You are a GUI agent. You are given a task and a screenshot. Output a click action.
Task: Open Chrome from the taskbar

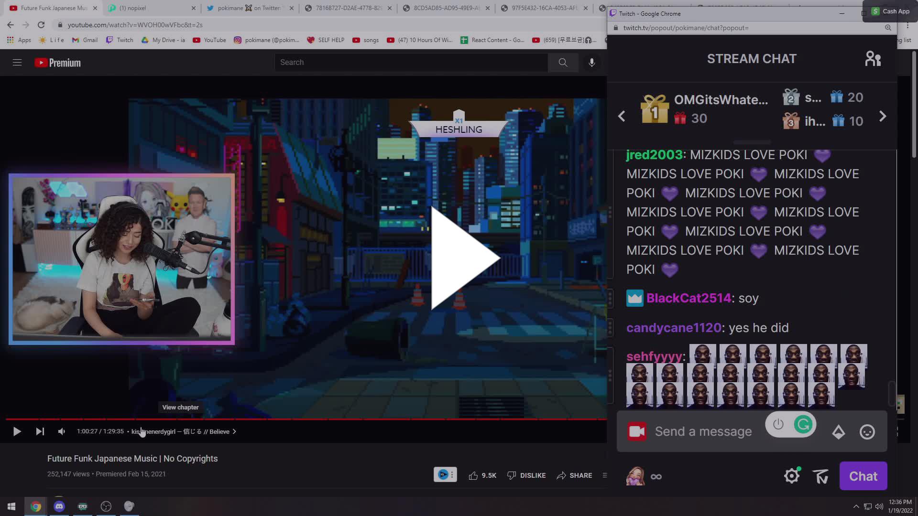(x=36, y=506)
